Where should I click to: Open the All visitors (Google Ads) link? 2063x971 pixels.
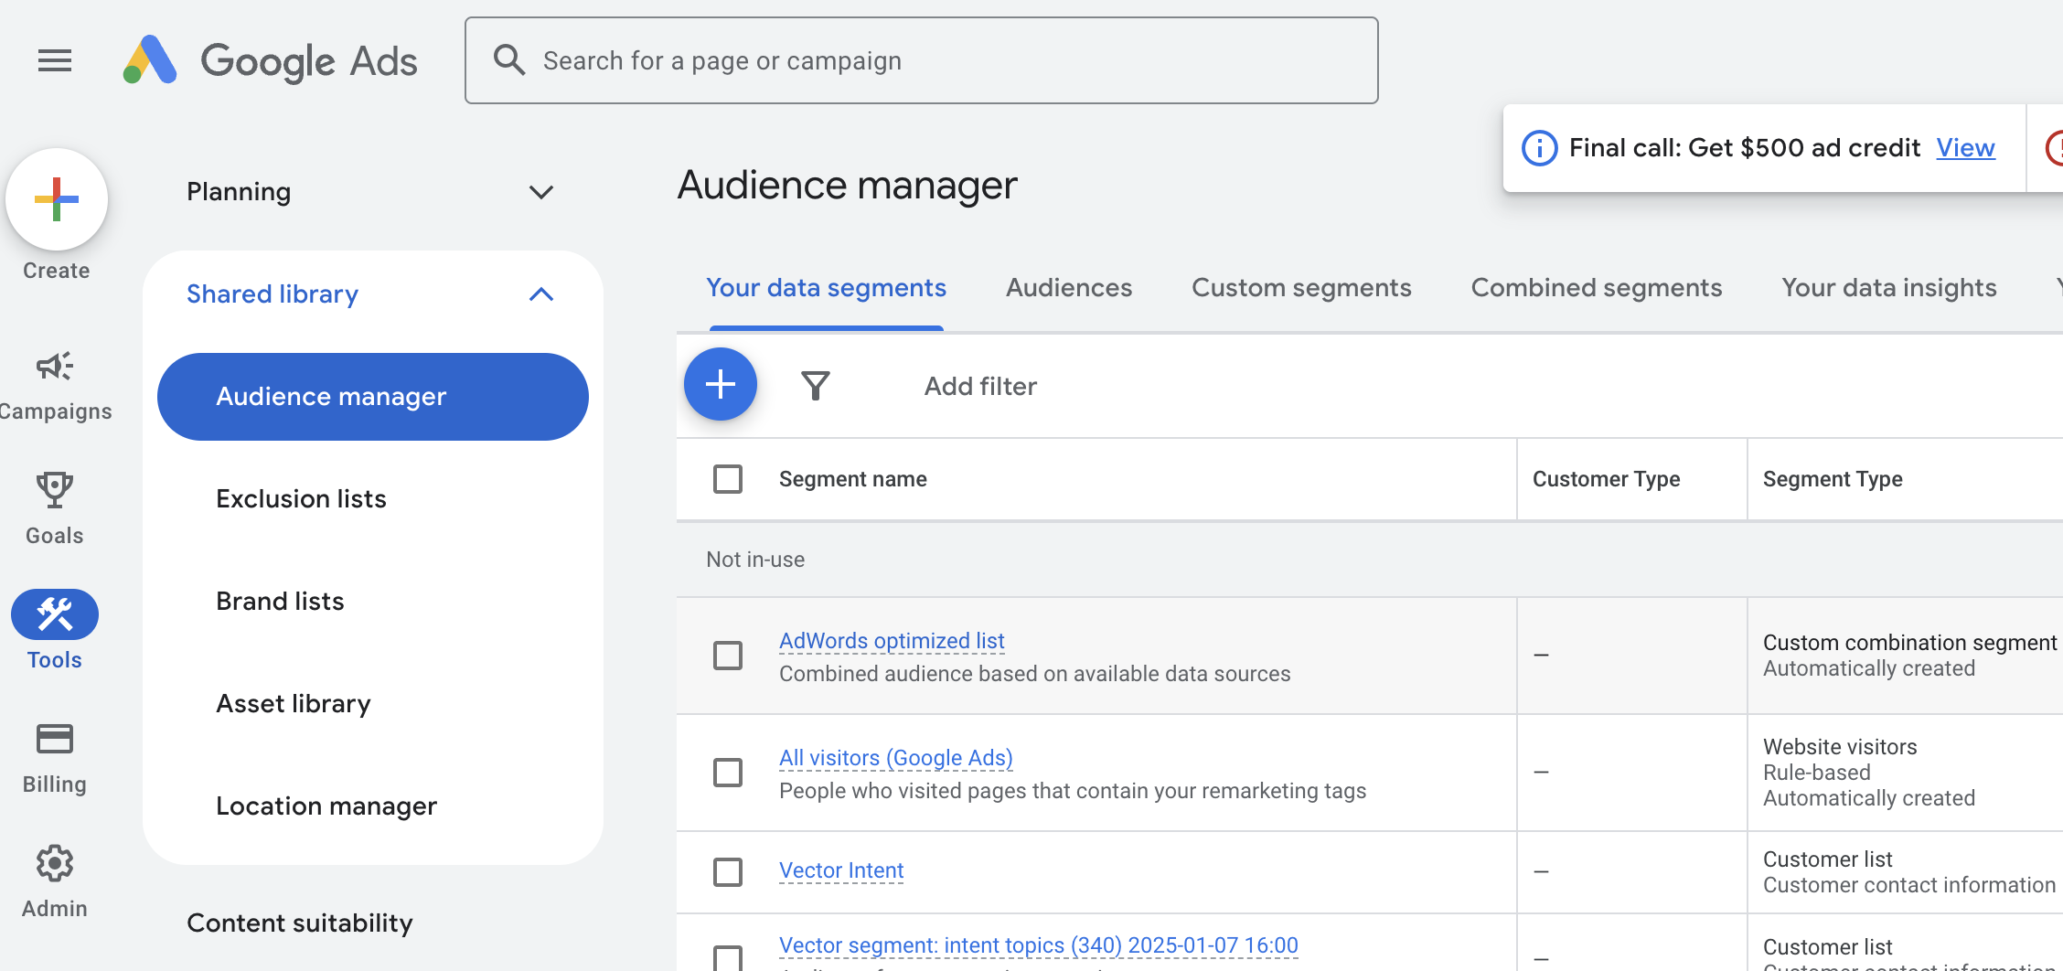(895, 758)
